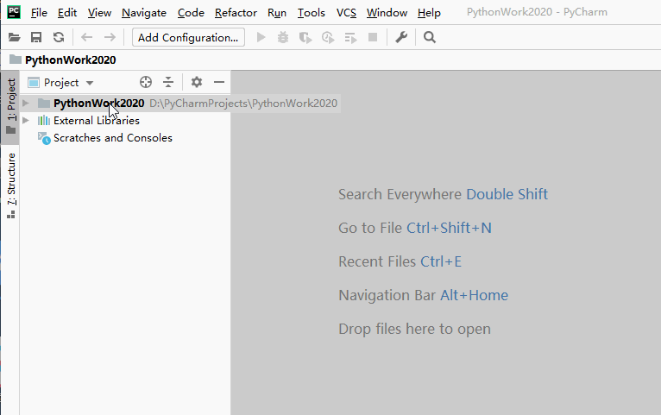The image size is (661, 415).
Task: Toggle the 1: Project side tab
Action: click(x=10, y=106)
